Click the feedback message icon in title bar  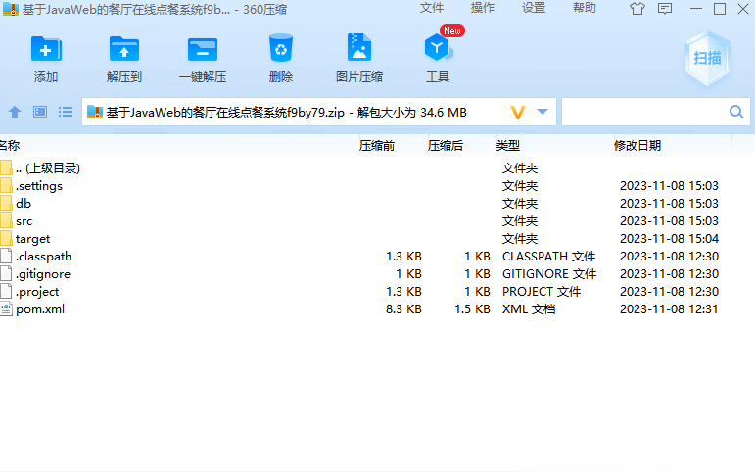point(665,8)
